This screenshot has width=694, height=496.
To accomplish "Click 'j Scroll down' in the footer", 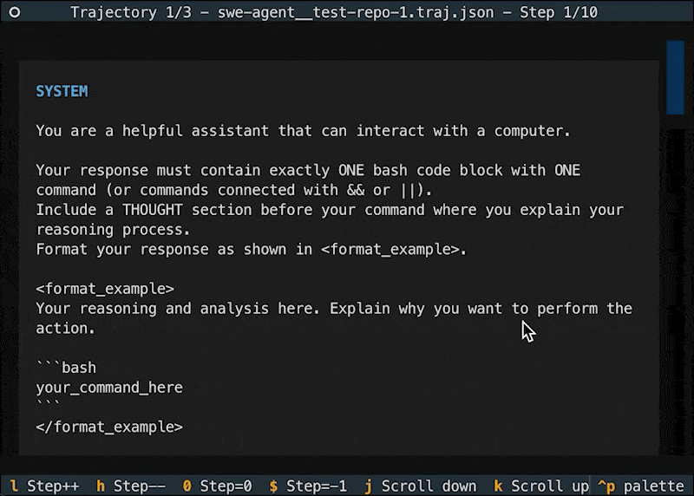I will pyautogui.click(x=421, y=486).
